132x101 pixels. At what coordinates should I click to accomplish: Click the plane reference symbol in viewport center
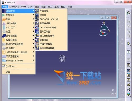pos(62,58)
